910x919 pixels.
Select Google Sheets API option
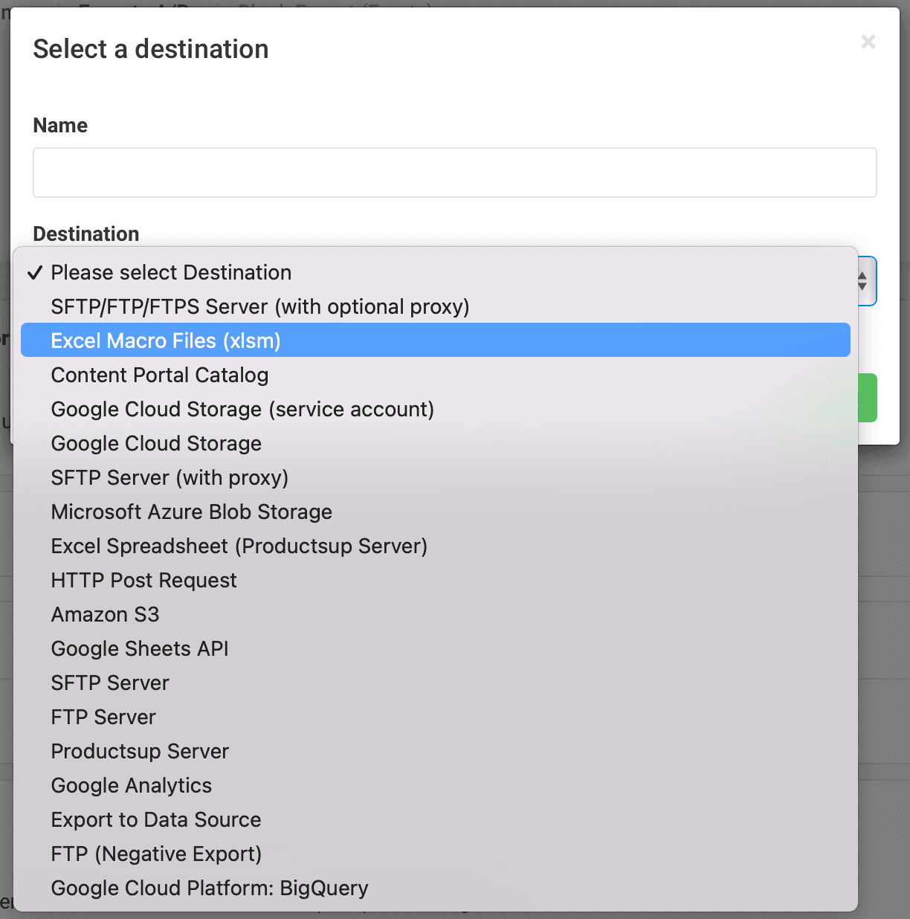[x=140, y=648]
